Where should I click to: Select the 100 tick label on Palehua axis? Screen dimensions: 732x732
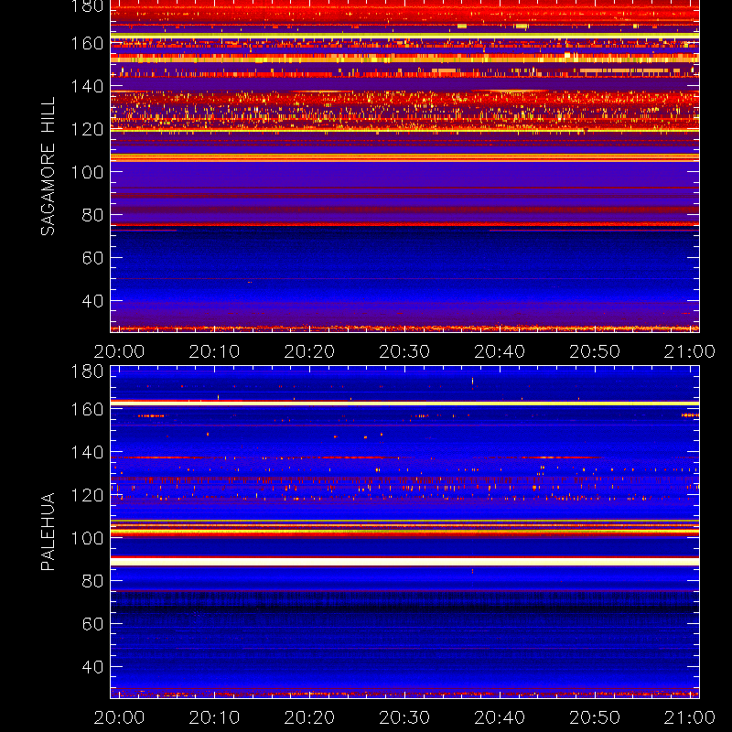tap(87, 538)
